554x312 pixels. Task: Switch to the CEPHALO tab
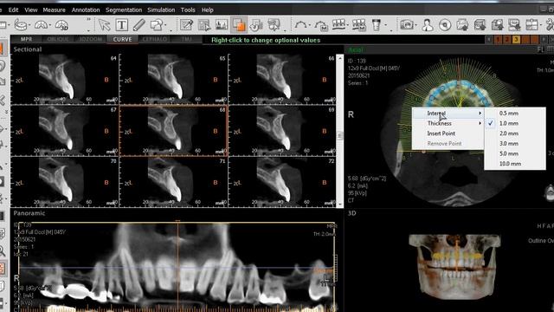coord(154,39)
